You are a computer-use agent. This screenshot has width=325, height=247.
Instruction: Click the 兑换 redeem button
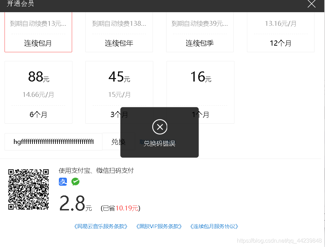[118, 142]
